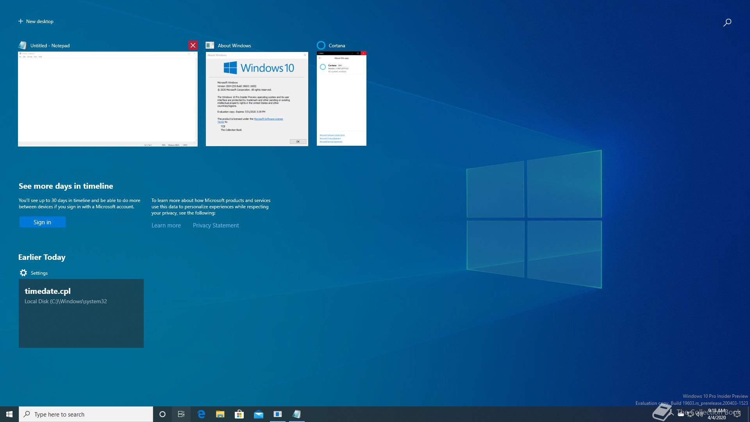The image size is (750, 422).
Task: Open the volume speaker tray icon
Action: pos(699,414)
